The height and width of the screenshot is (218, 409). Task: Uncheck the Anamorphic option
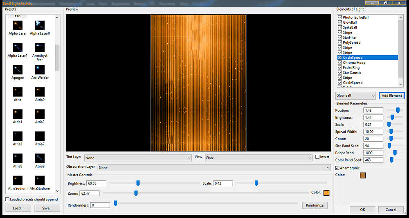pos(337,168)
